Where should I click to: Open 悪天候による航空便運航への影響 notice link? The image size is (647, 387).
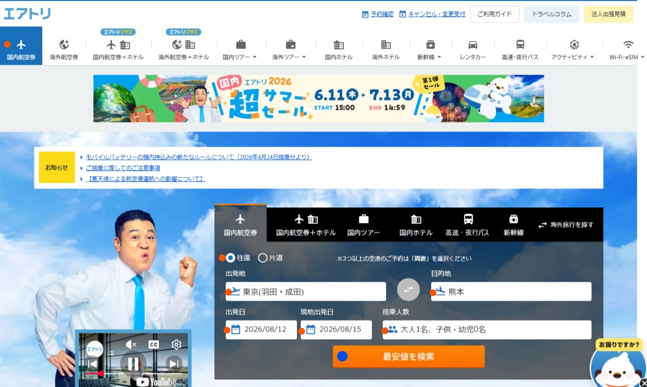[146, 179]
